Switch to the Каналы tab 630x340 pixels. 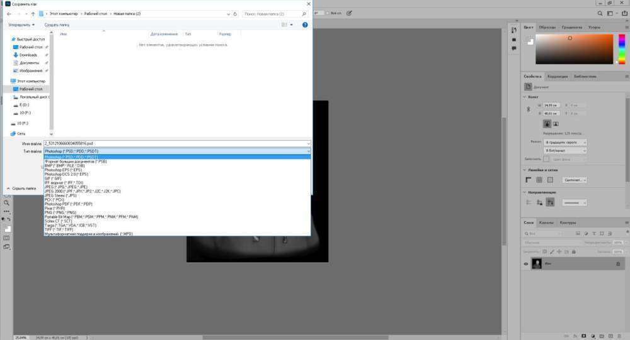click(547, 222)
